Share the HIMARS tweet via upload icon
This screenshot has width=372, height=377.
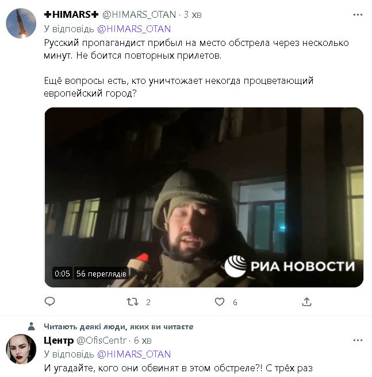[x=306, y=302]
